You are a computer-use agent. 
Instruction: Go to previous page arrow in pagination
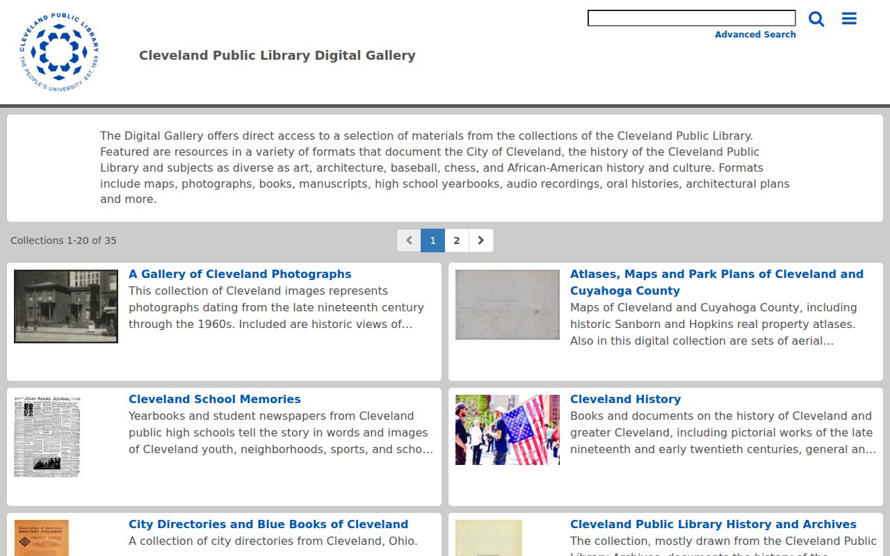click(x=409, y=240)
